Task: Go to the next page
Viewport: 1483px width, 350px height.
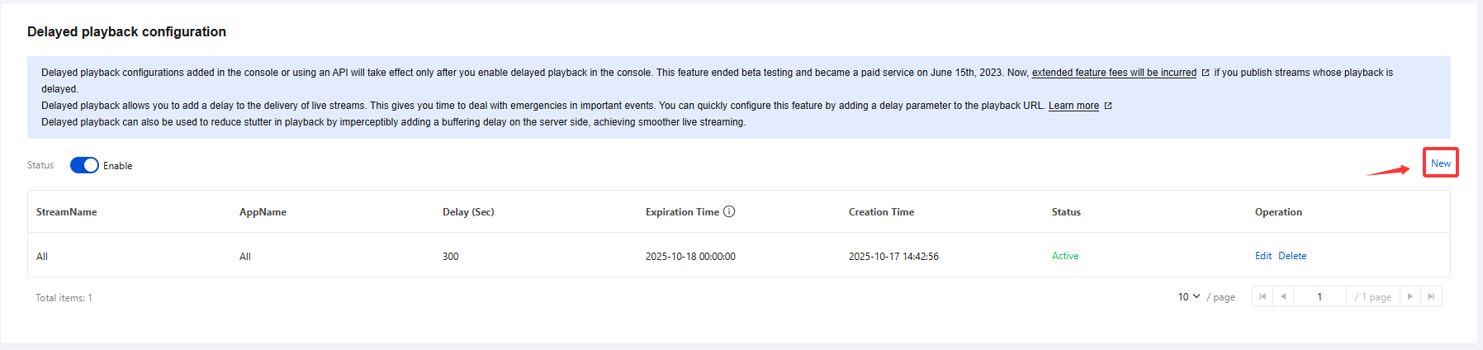Action: coord(1410,296)
